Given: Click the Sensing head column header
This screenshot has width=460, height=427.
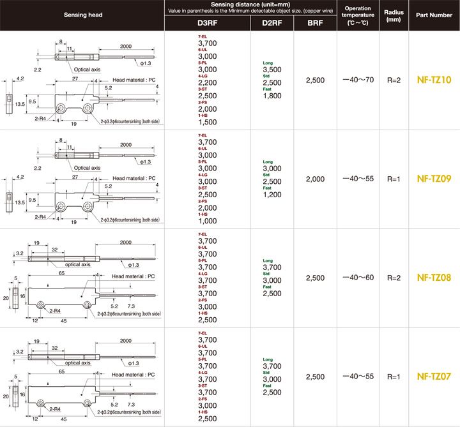Looking at the screenshot, I should click(82, 15).
